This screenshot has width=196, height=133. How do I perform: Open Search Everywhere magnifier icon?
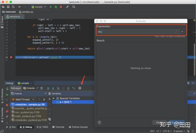pos(74,7)
